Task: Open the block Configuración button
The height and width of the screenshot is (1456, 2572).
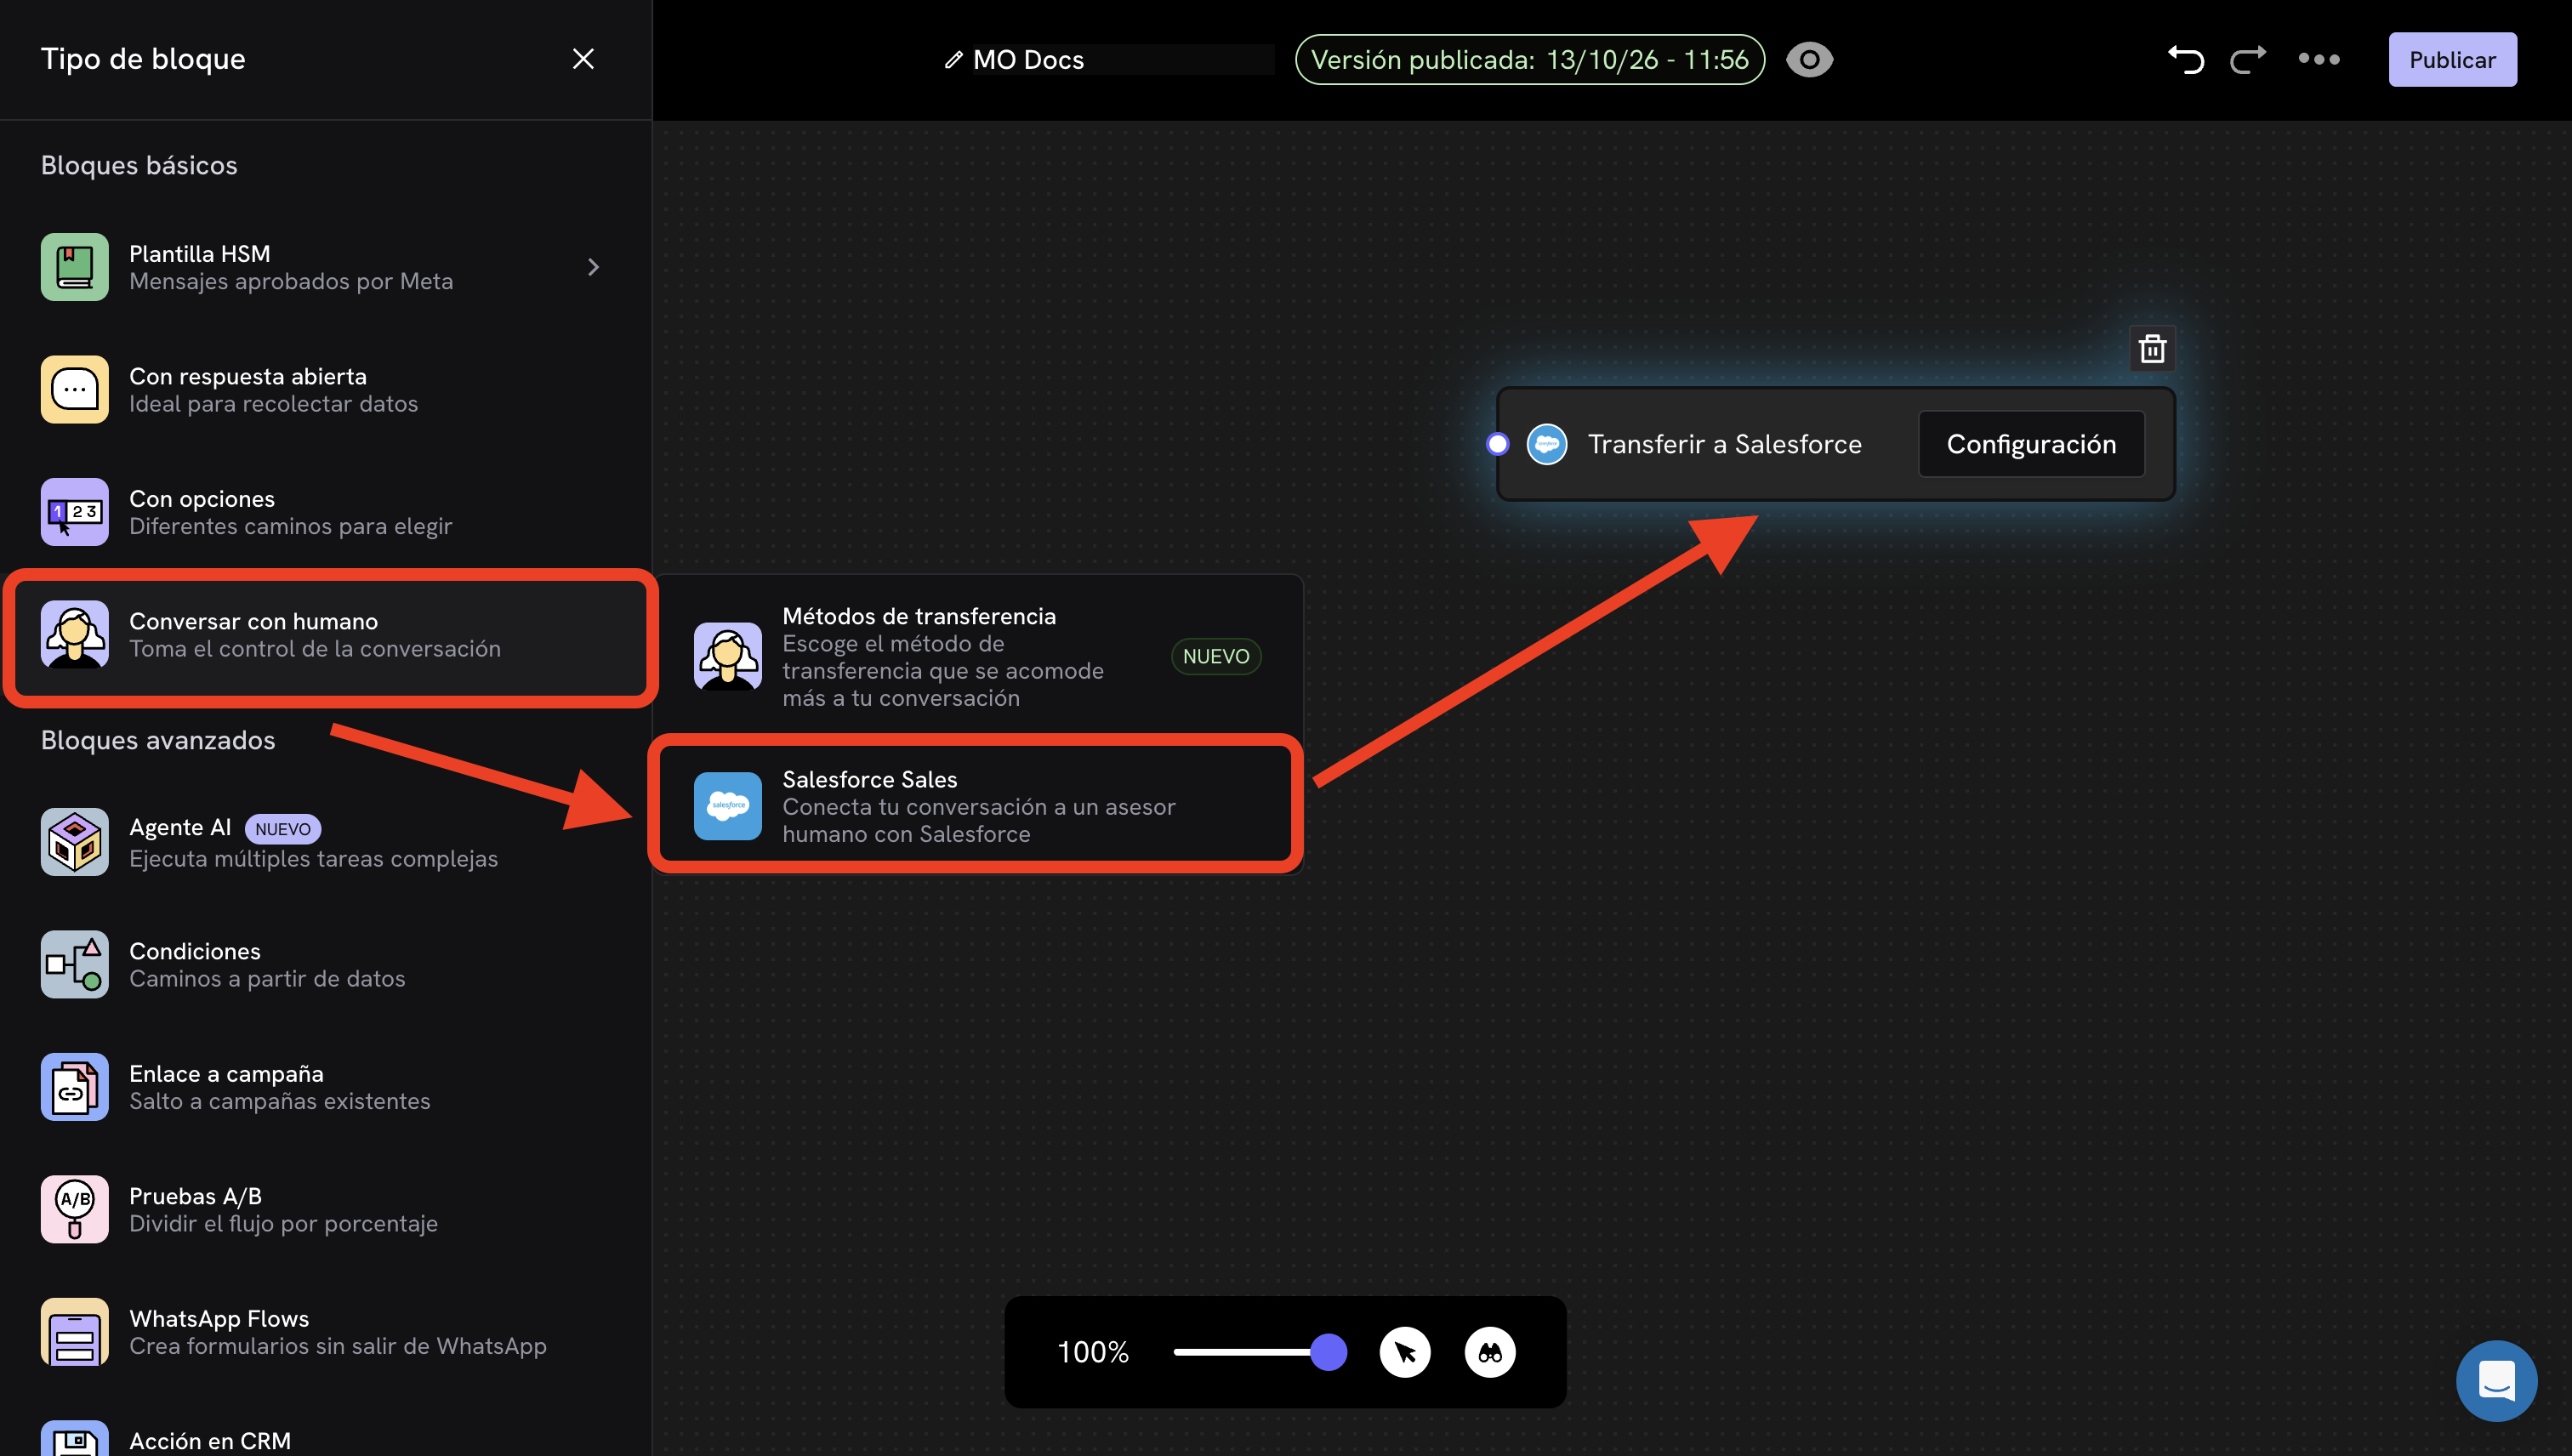Action: click(x=2031, y=444)
